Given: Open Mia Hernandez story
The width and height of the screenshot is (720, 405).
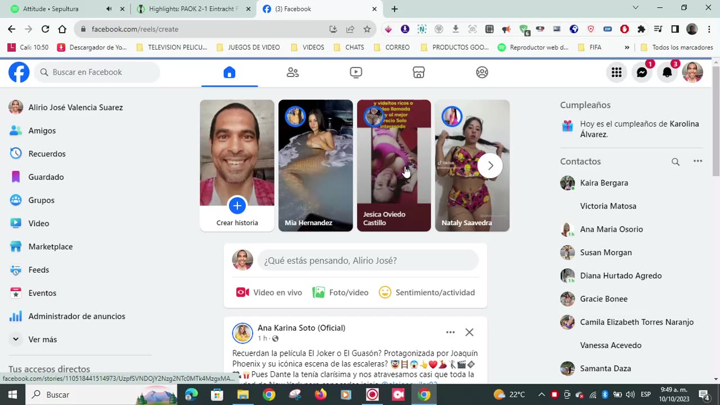Looking at the screenshot, I should click(316, 165).
